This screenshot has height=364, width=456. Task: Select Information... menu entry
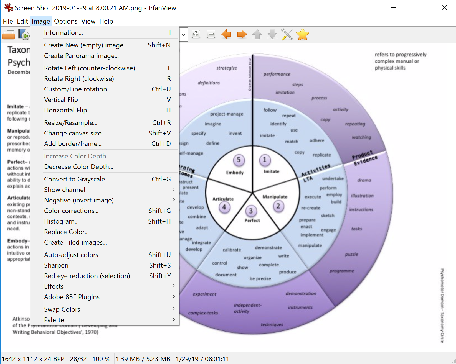[x=105, y=33]
